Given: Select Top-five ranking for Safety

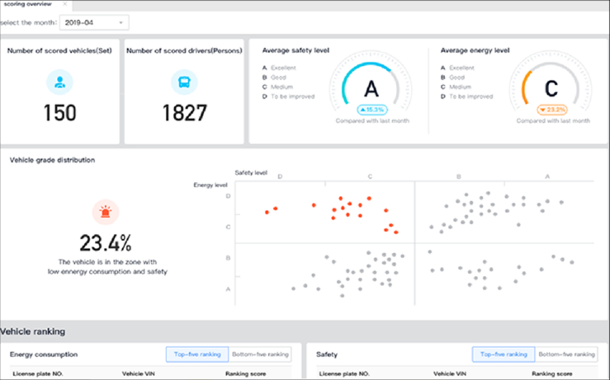Looking at the screenshot, I should (503, 354).
